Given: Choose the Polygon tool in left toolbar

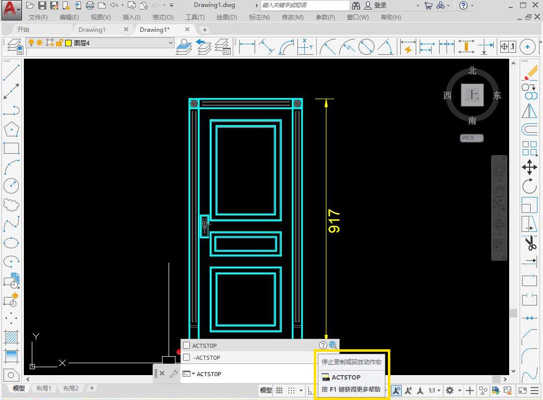Looking at the screenshot, I should click(11, 129).
